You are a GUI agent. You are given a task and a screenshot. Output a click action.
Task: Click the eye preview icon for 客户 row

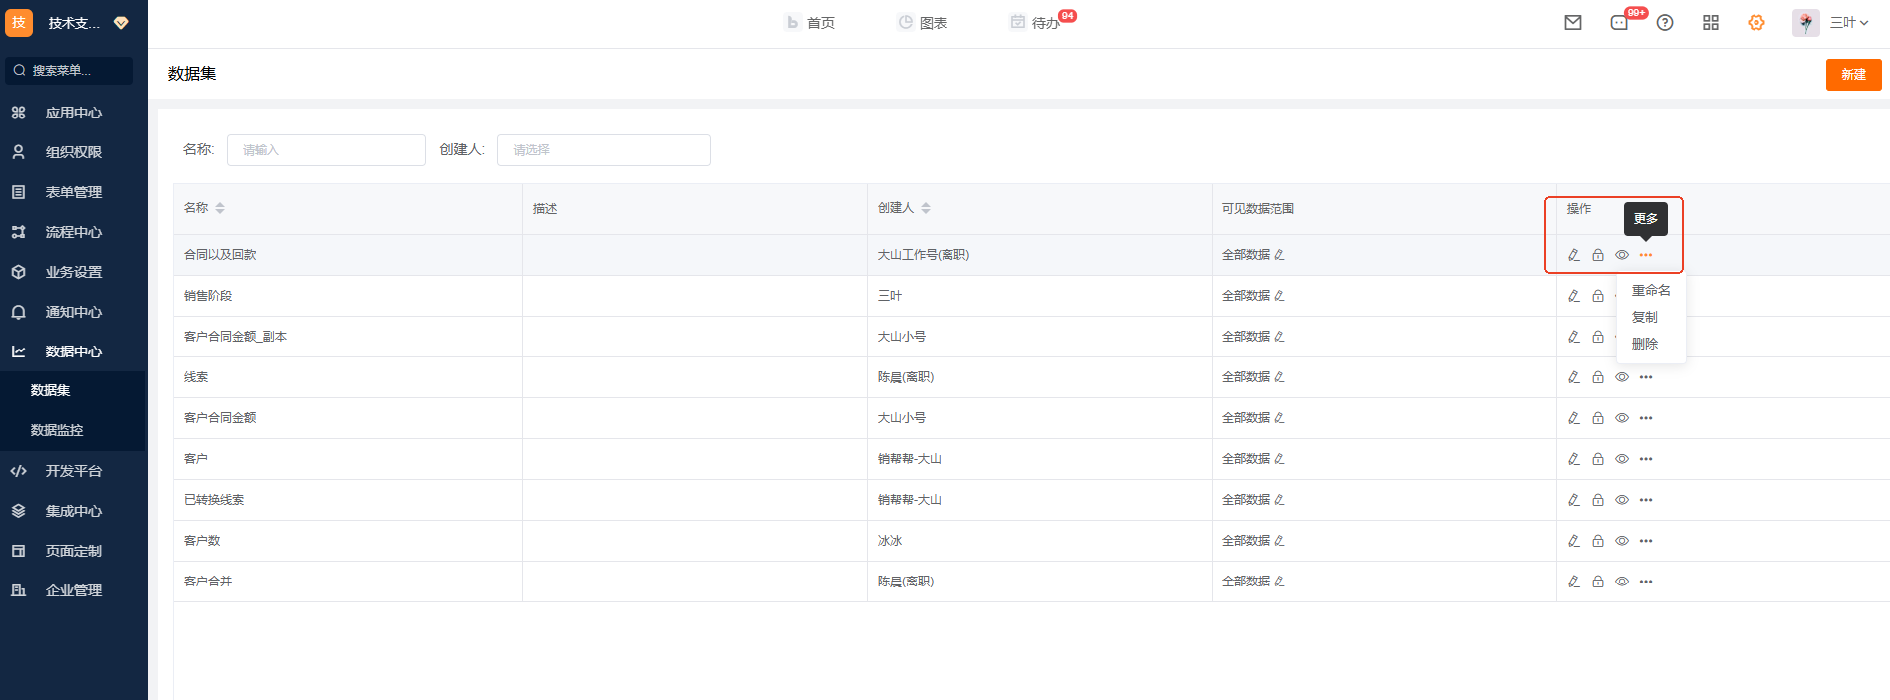pyautogui.click(x=1622, y=459)
